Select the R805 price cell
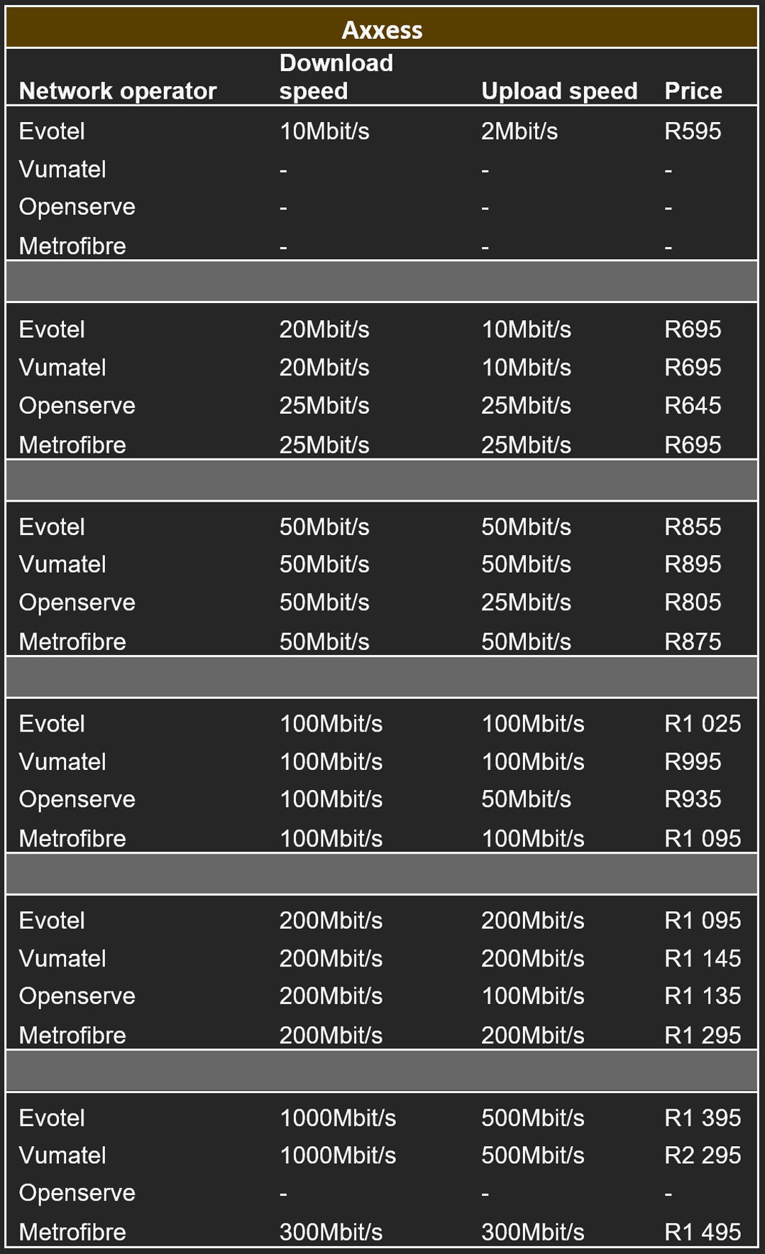The height and width of the screenshot is (1254, 765). tap(692, 602)
